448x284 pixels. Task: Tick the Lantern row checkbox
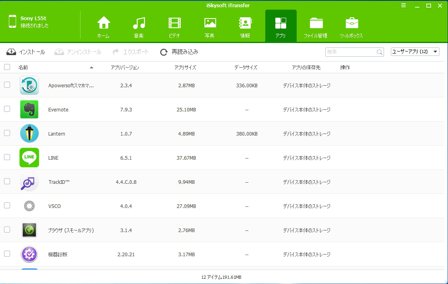[7, 133]
